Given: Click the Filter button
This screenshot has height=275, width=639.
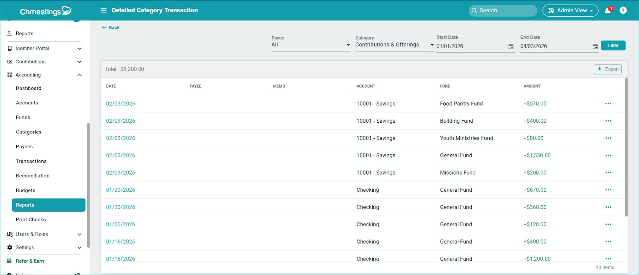Looking at the screenshot, I should [x=613, y=45].
